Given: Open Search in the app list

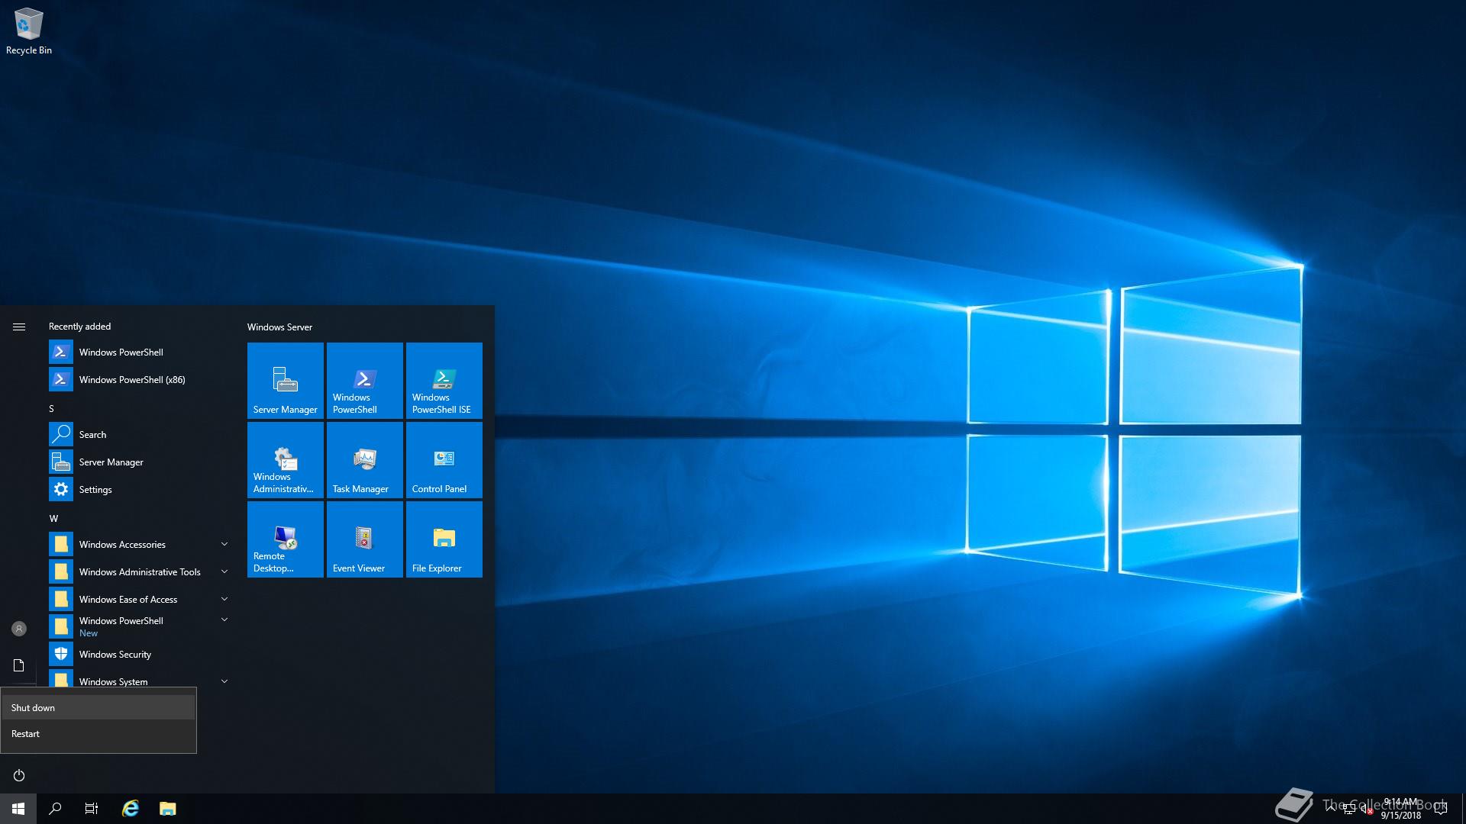Looking at the screenshot, I should (x=140, y=434).
